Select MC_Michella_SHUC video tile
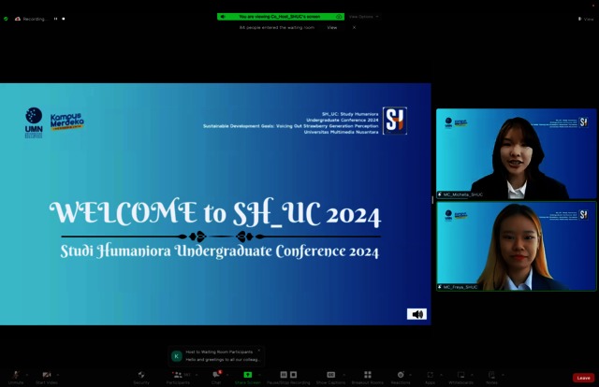Image resolution: width=599 pixels, height=387 pixels. [x=516, y=153]
